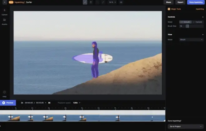Select the brush tool in top toolbar
206x131 pixels.
[x=85, y=2]
